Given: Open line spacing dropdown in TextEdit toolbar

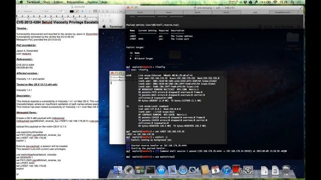Looking at the screenshot, I should pos(114,11).
